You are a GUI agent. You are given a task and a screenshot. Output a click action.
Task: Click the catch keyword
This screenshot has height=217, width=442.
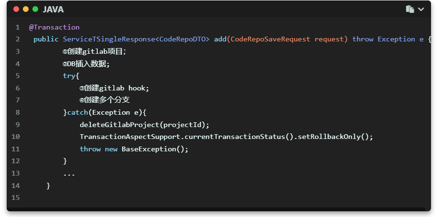pyautogui.click(x=78, y=113)
